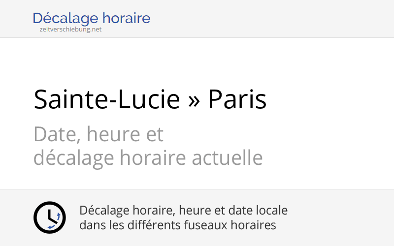Click the » separator between Sainte-Lucie and Paris
394x246 pixels.
click(x=194, y=101)
